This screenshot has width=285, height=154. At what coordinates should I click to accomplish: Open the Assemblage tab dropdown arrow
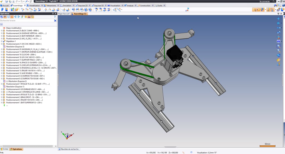[25, 6]
